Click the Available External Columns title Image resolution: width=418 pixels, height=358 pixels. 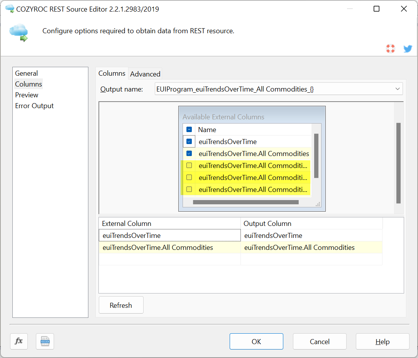point(223,117)
